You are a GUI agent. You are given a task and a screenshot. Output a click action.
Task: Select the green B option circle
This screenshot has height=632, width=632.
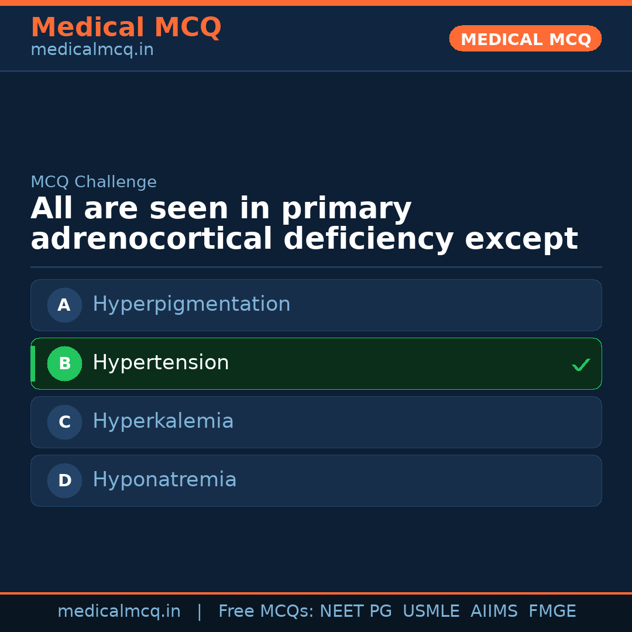[x=64, y=363]
